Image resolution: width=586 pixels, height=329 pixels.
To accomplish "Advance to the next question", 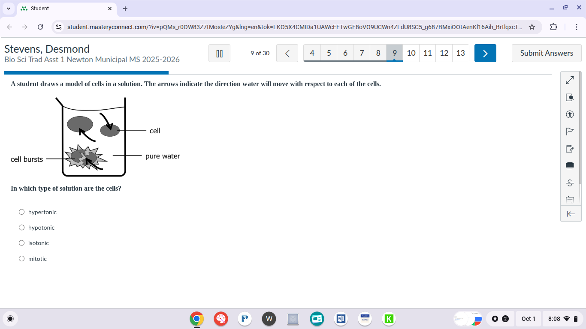I will [485, 53].
